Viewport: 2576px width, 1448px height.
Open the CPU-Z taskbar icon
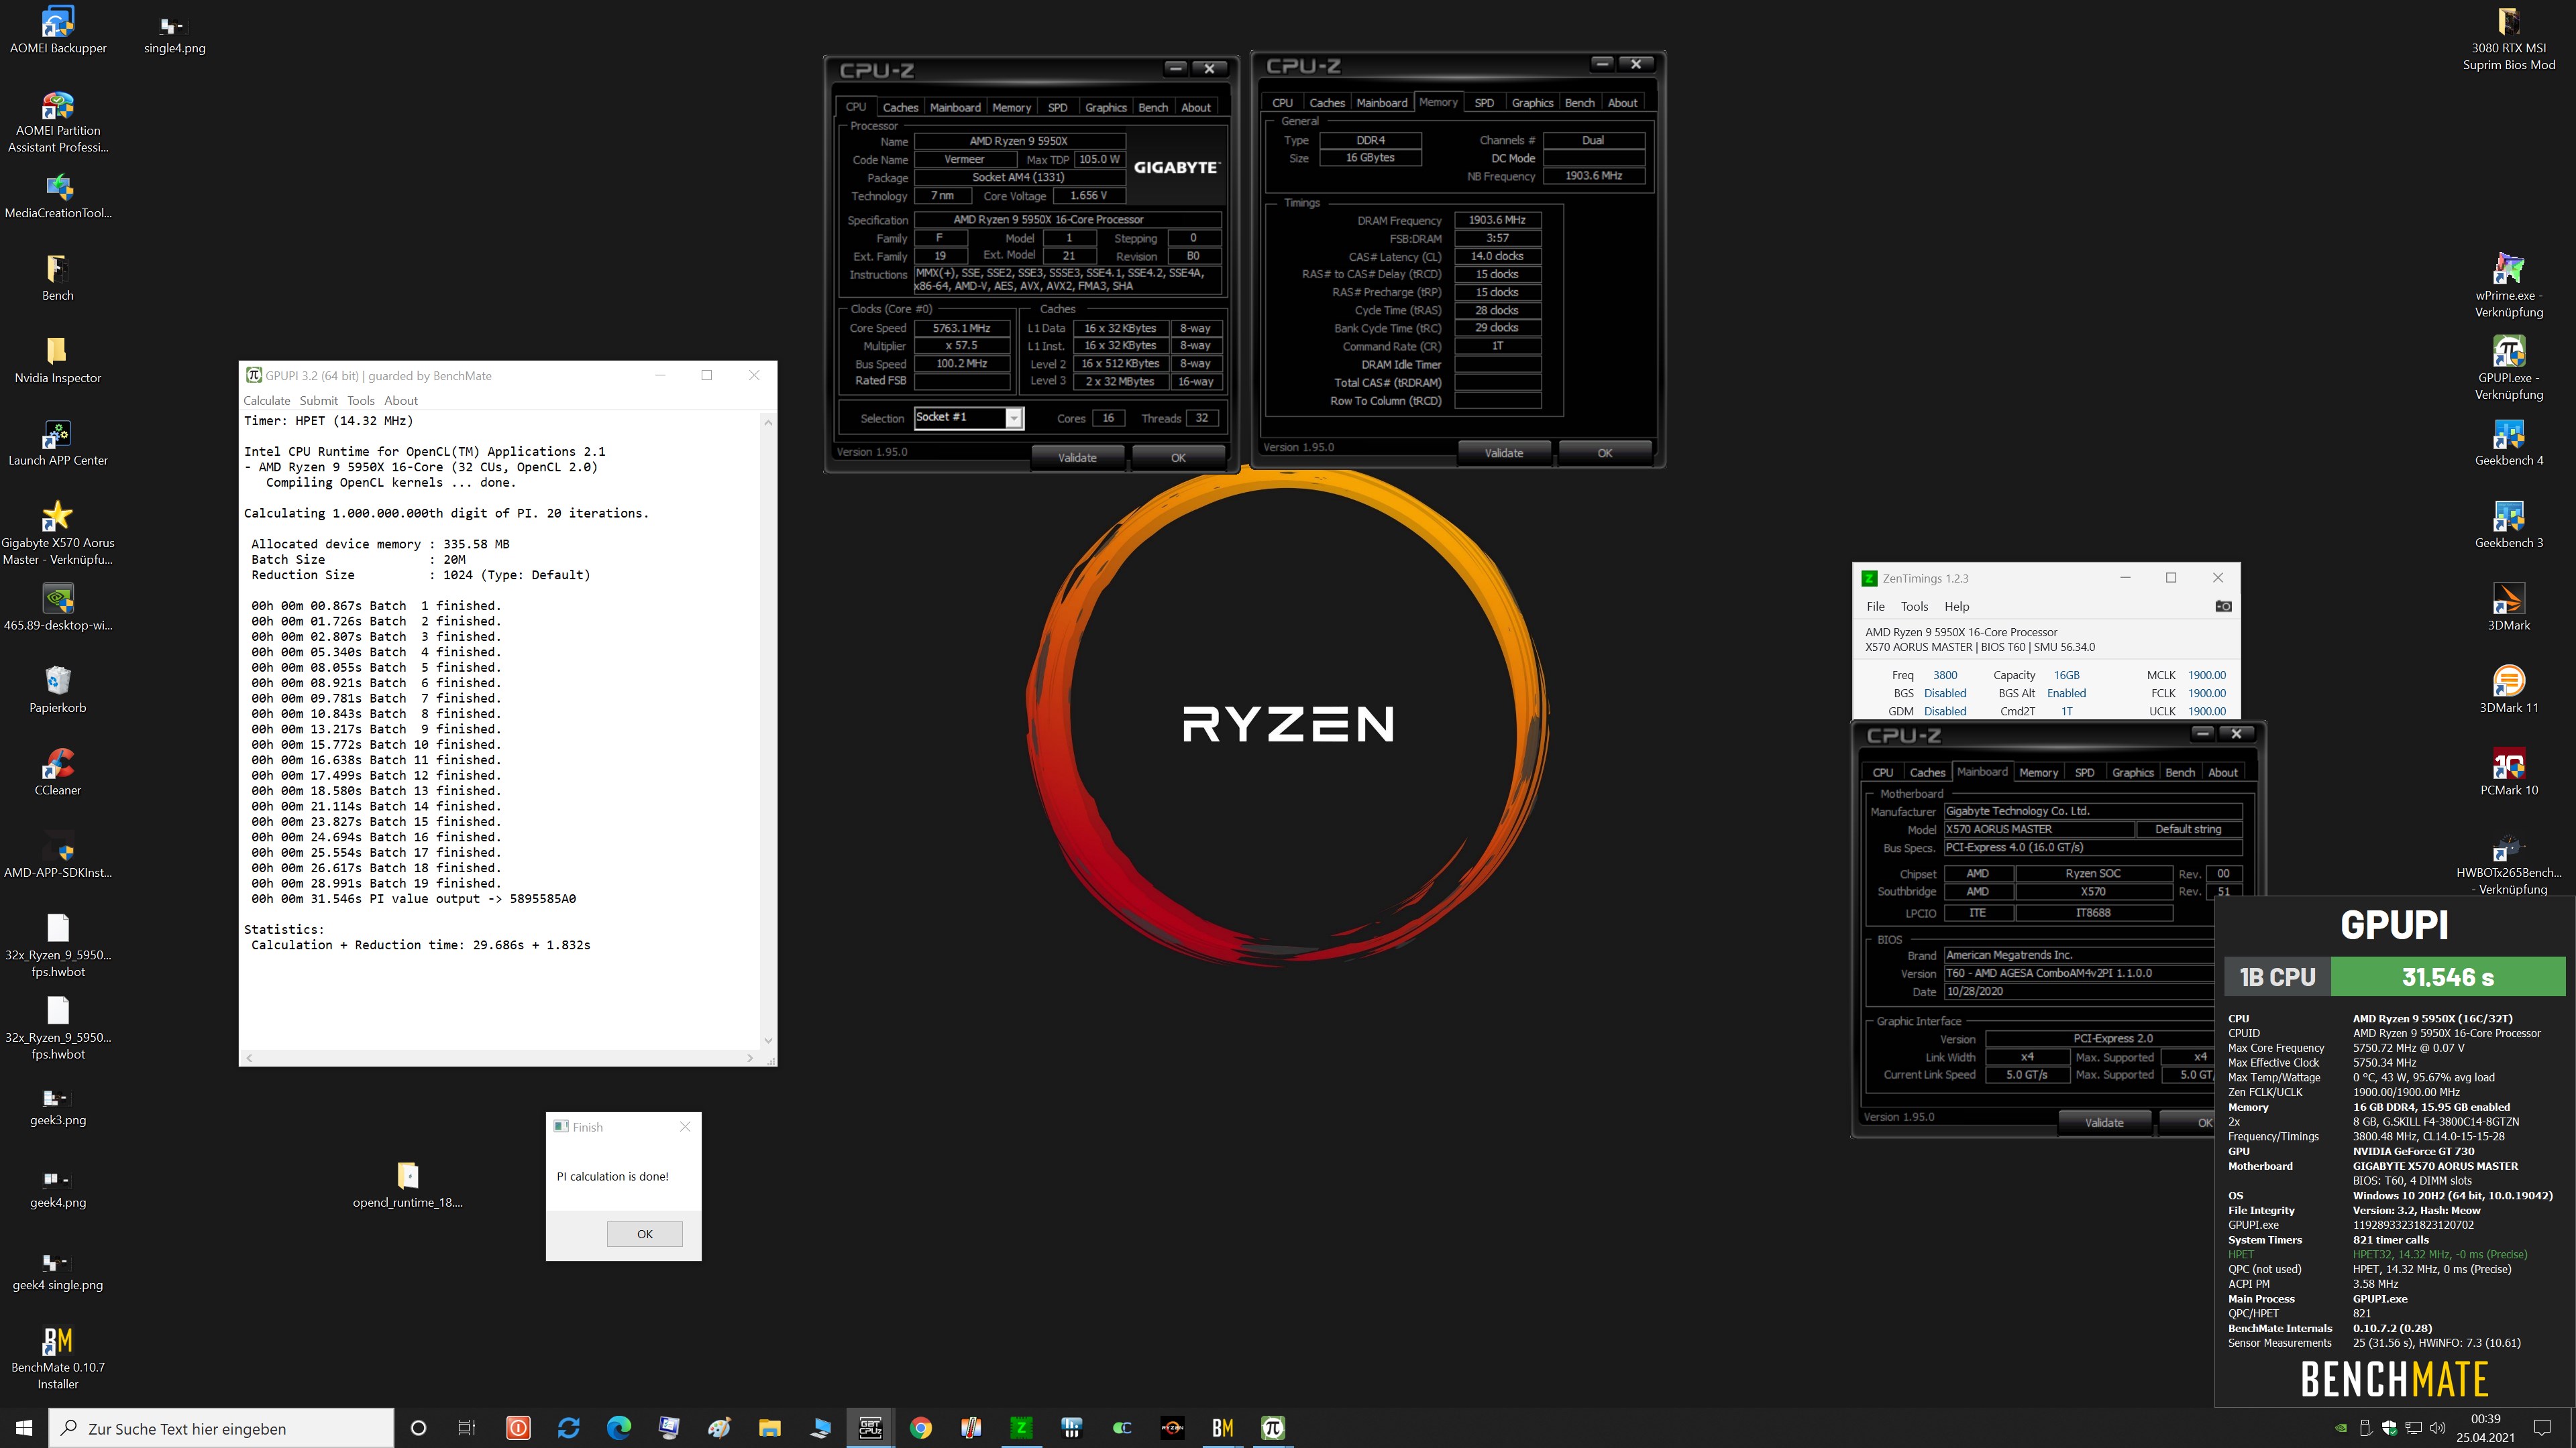(870, 1427)
